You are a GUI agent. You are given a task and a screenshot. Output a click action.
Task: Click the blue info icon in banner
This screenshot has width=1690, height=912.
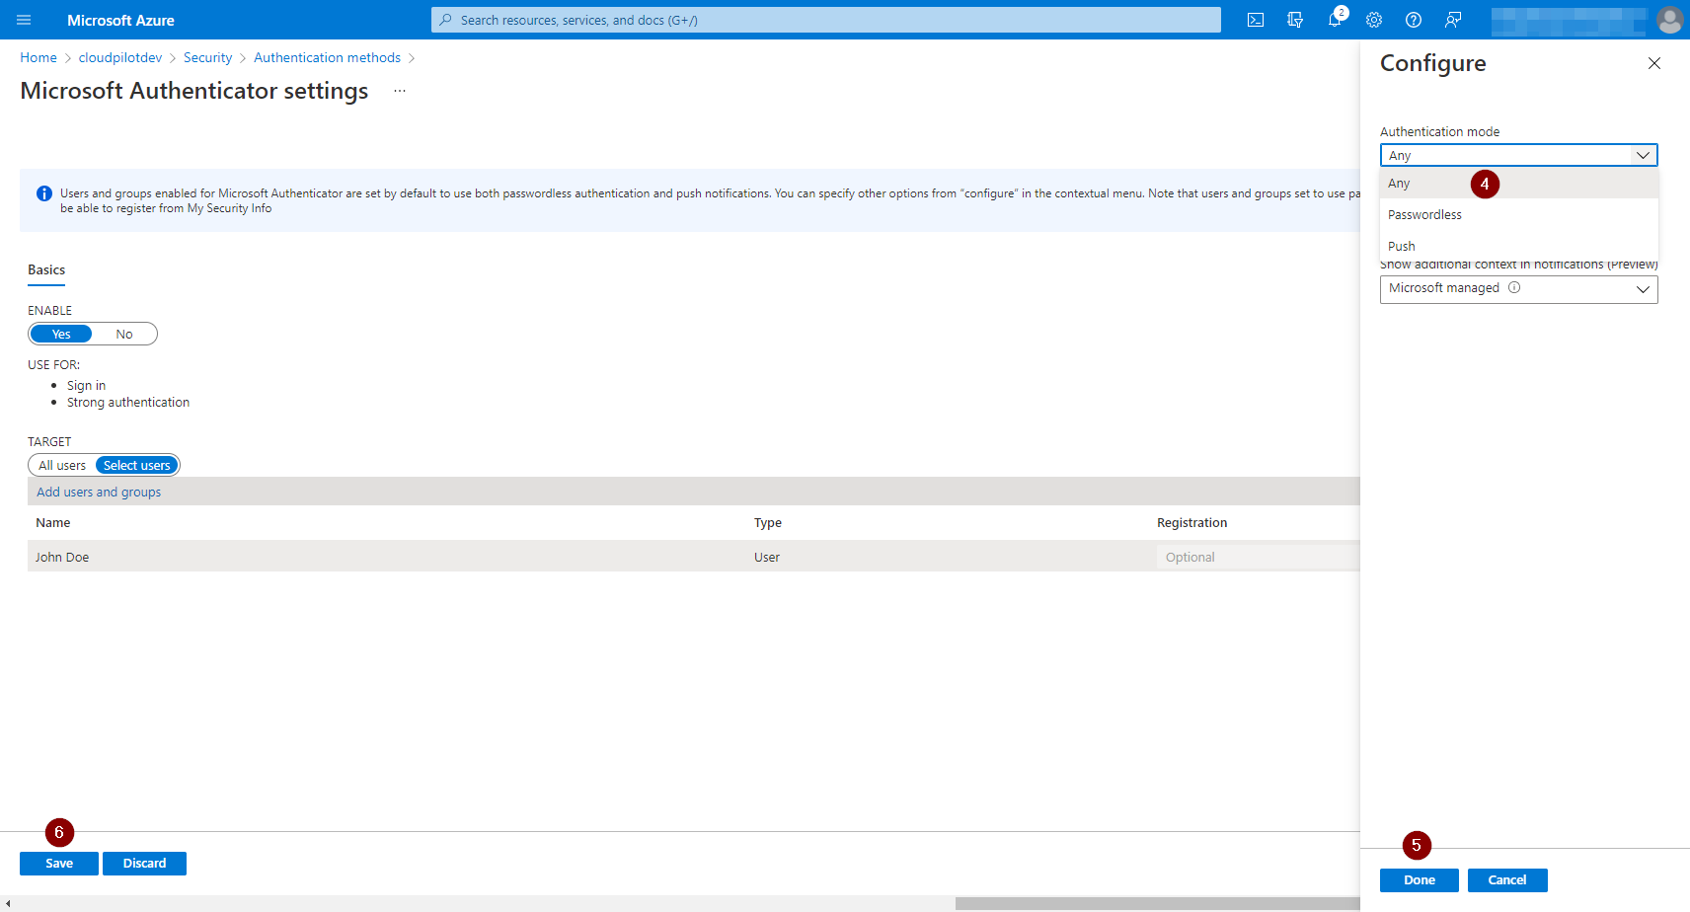point(44,193)
